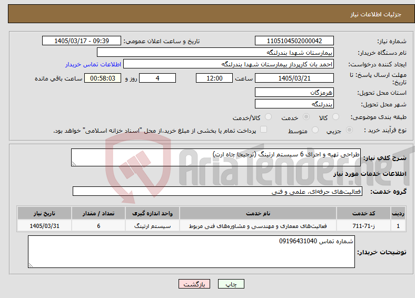Click the need number field 1105104502000042
The height and width of the screenshot is (298, 415).
click(294, 41)
